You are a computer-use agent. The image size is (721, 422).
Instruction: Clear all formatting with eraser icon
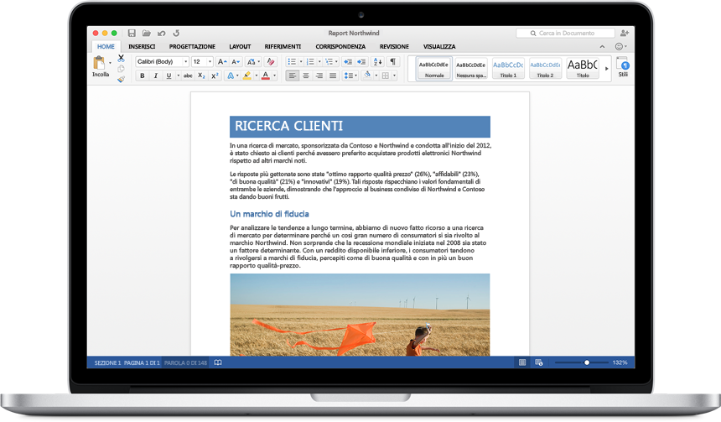(x=271, y=62)
